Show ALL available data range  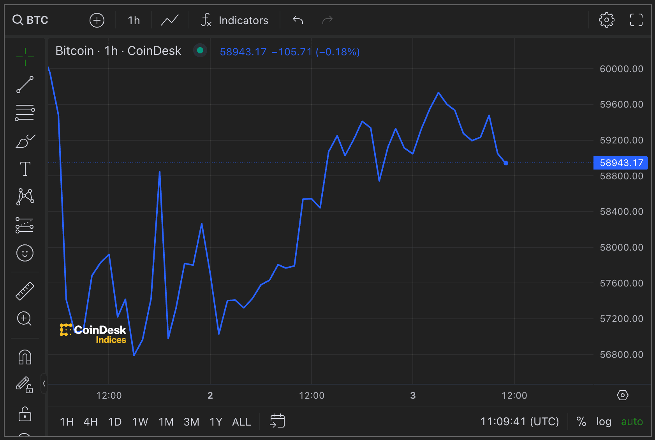point(241,422)
